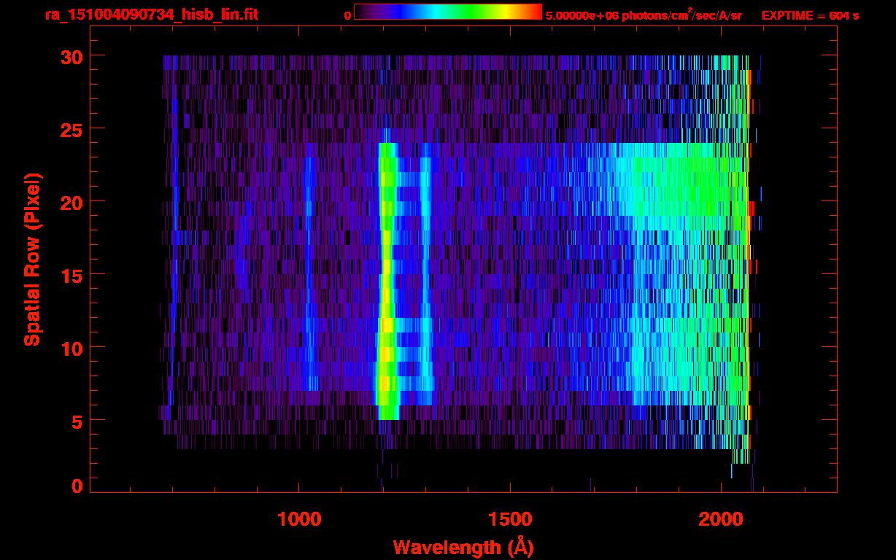Click the 30 spatial row tick label
This screenshot has height=560, width=896.
[71, 56]
